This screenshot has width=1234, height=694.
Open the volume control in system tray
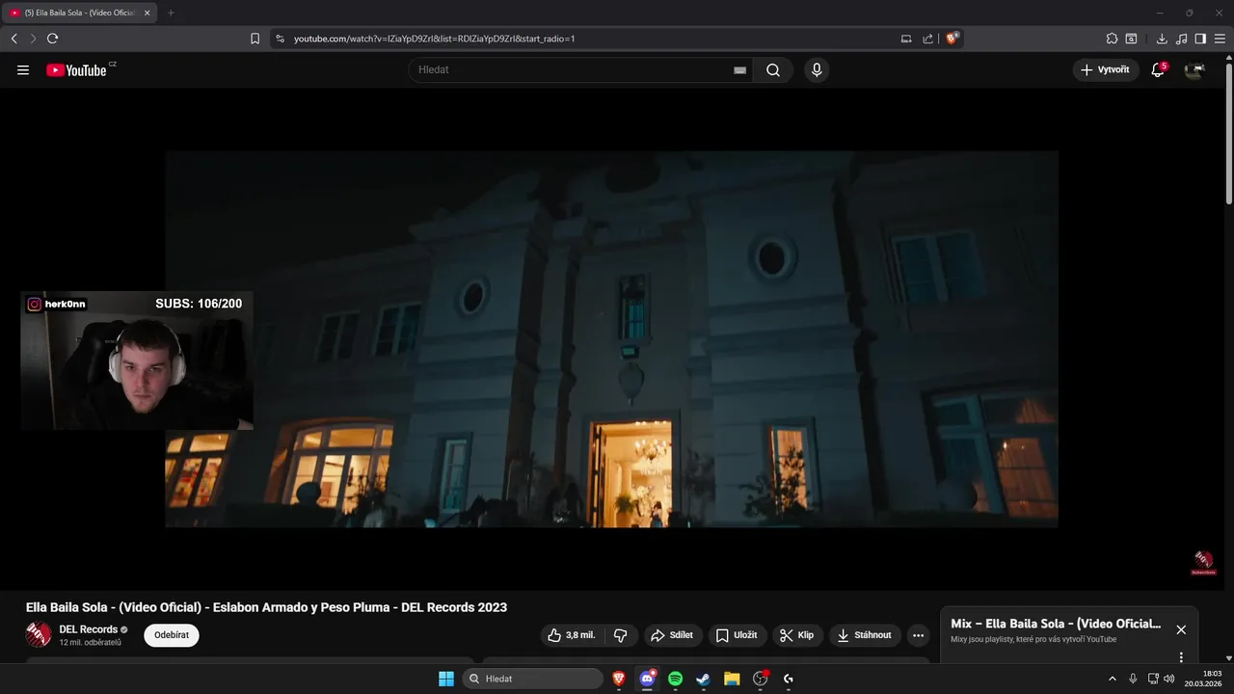click(1169, 679)
